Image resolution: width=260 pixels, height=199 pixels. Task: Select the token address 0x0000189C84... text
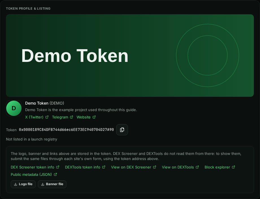pos(66,130)
